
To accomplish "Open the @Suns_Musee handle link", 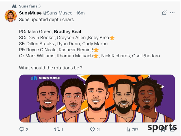I will [58, 13].
